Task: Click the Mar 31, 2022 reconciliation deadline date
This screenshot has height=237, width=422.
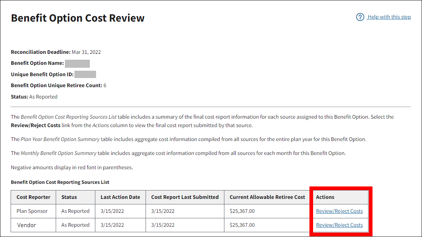Action: coord(86,52)
